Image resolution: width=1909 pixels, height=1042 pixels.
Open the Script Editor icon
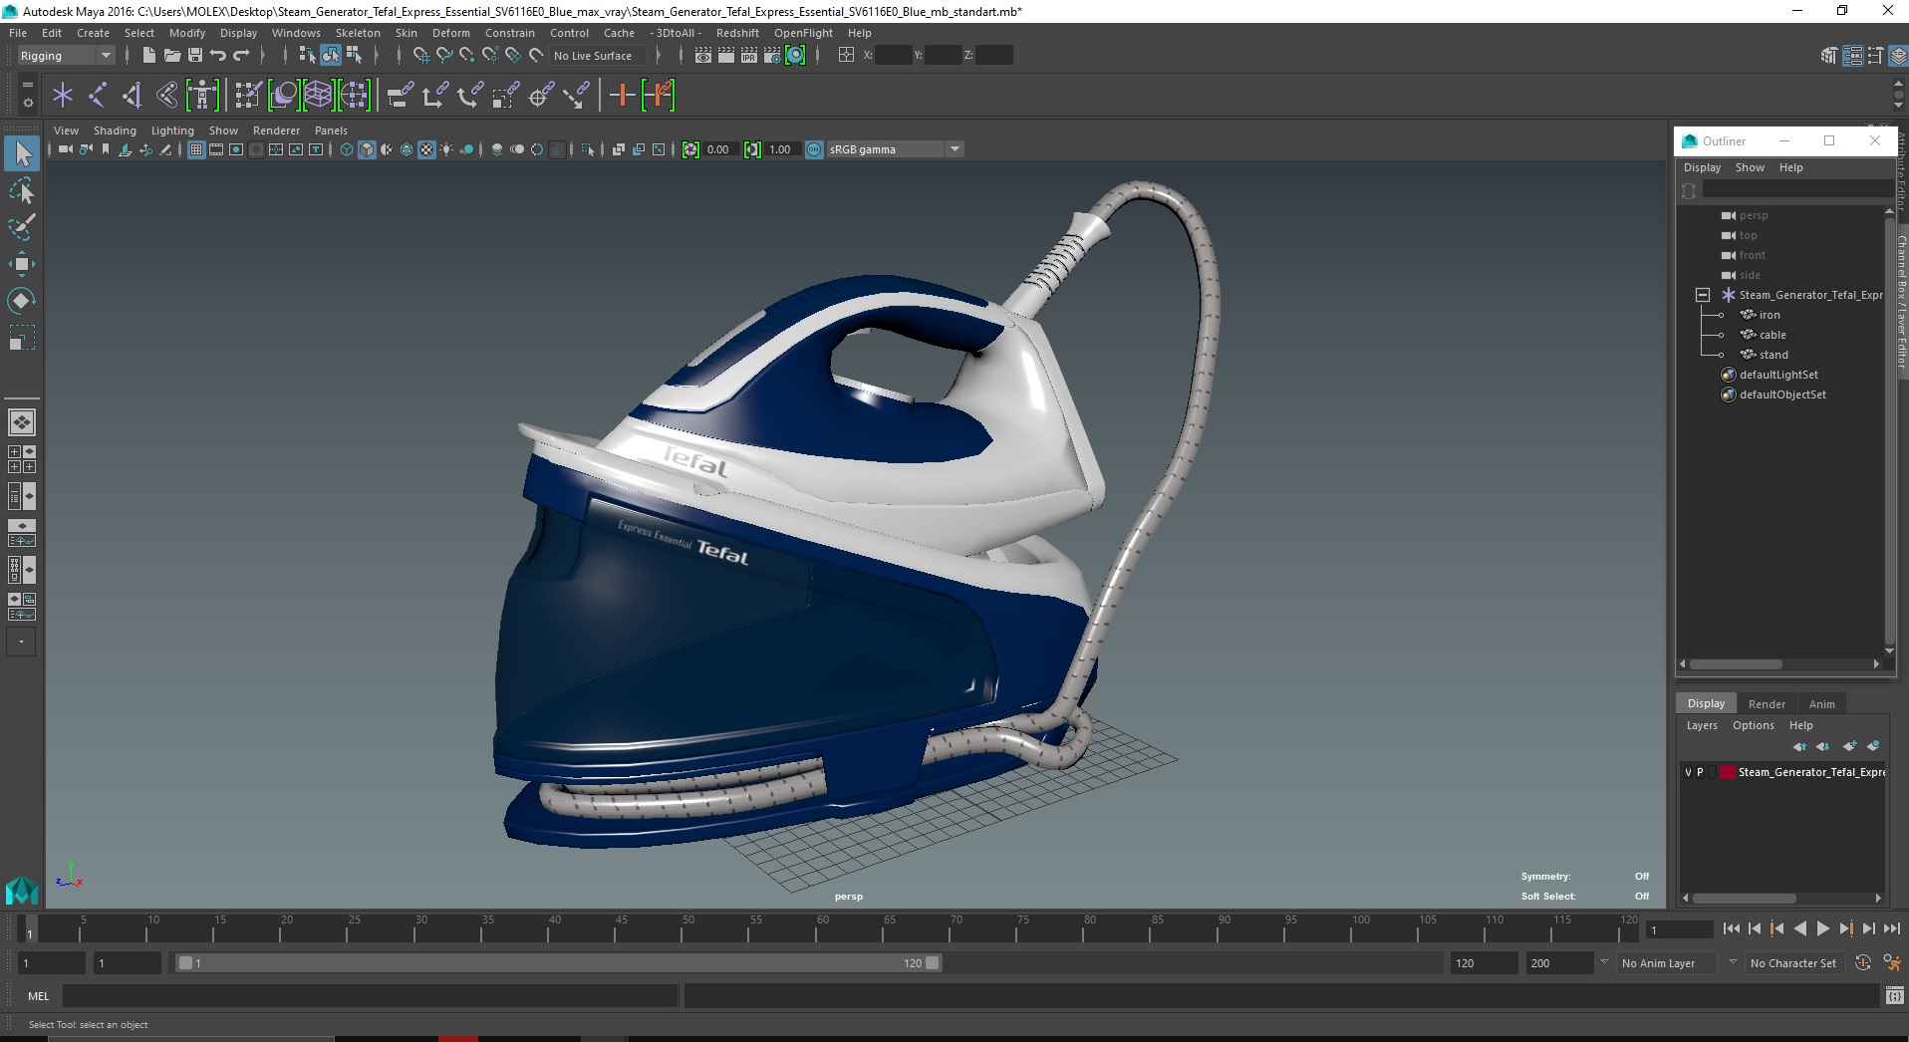pyautogui.click(x=1894, y=995)
